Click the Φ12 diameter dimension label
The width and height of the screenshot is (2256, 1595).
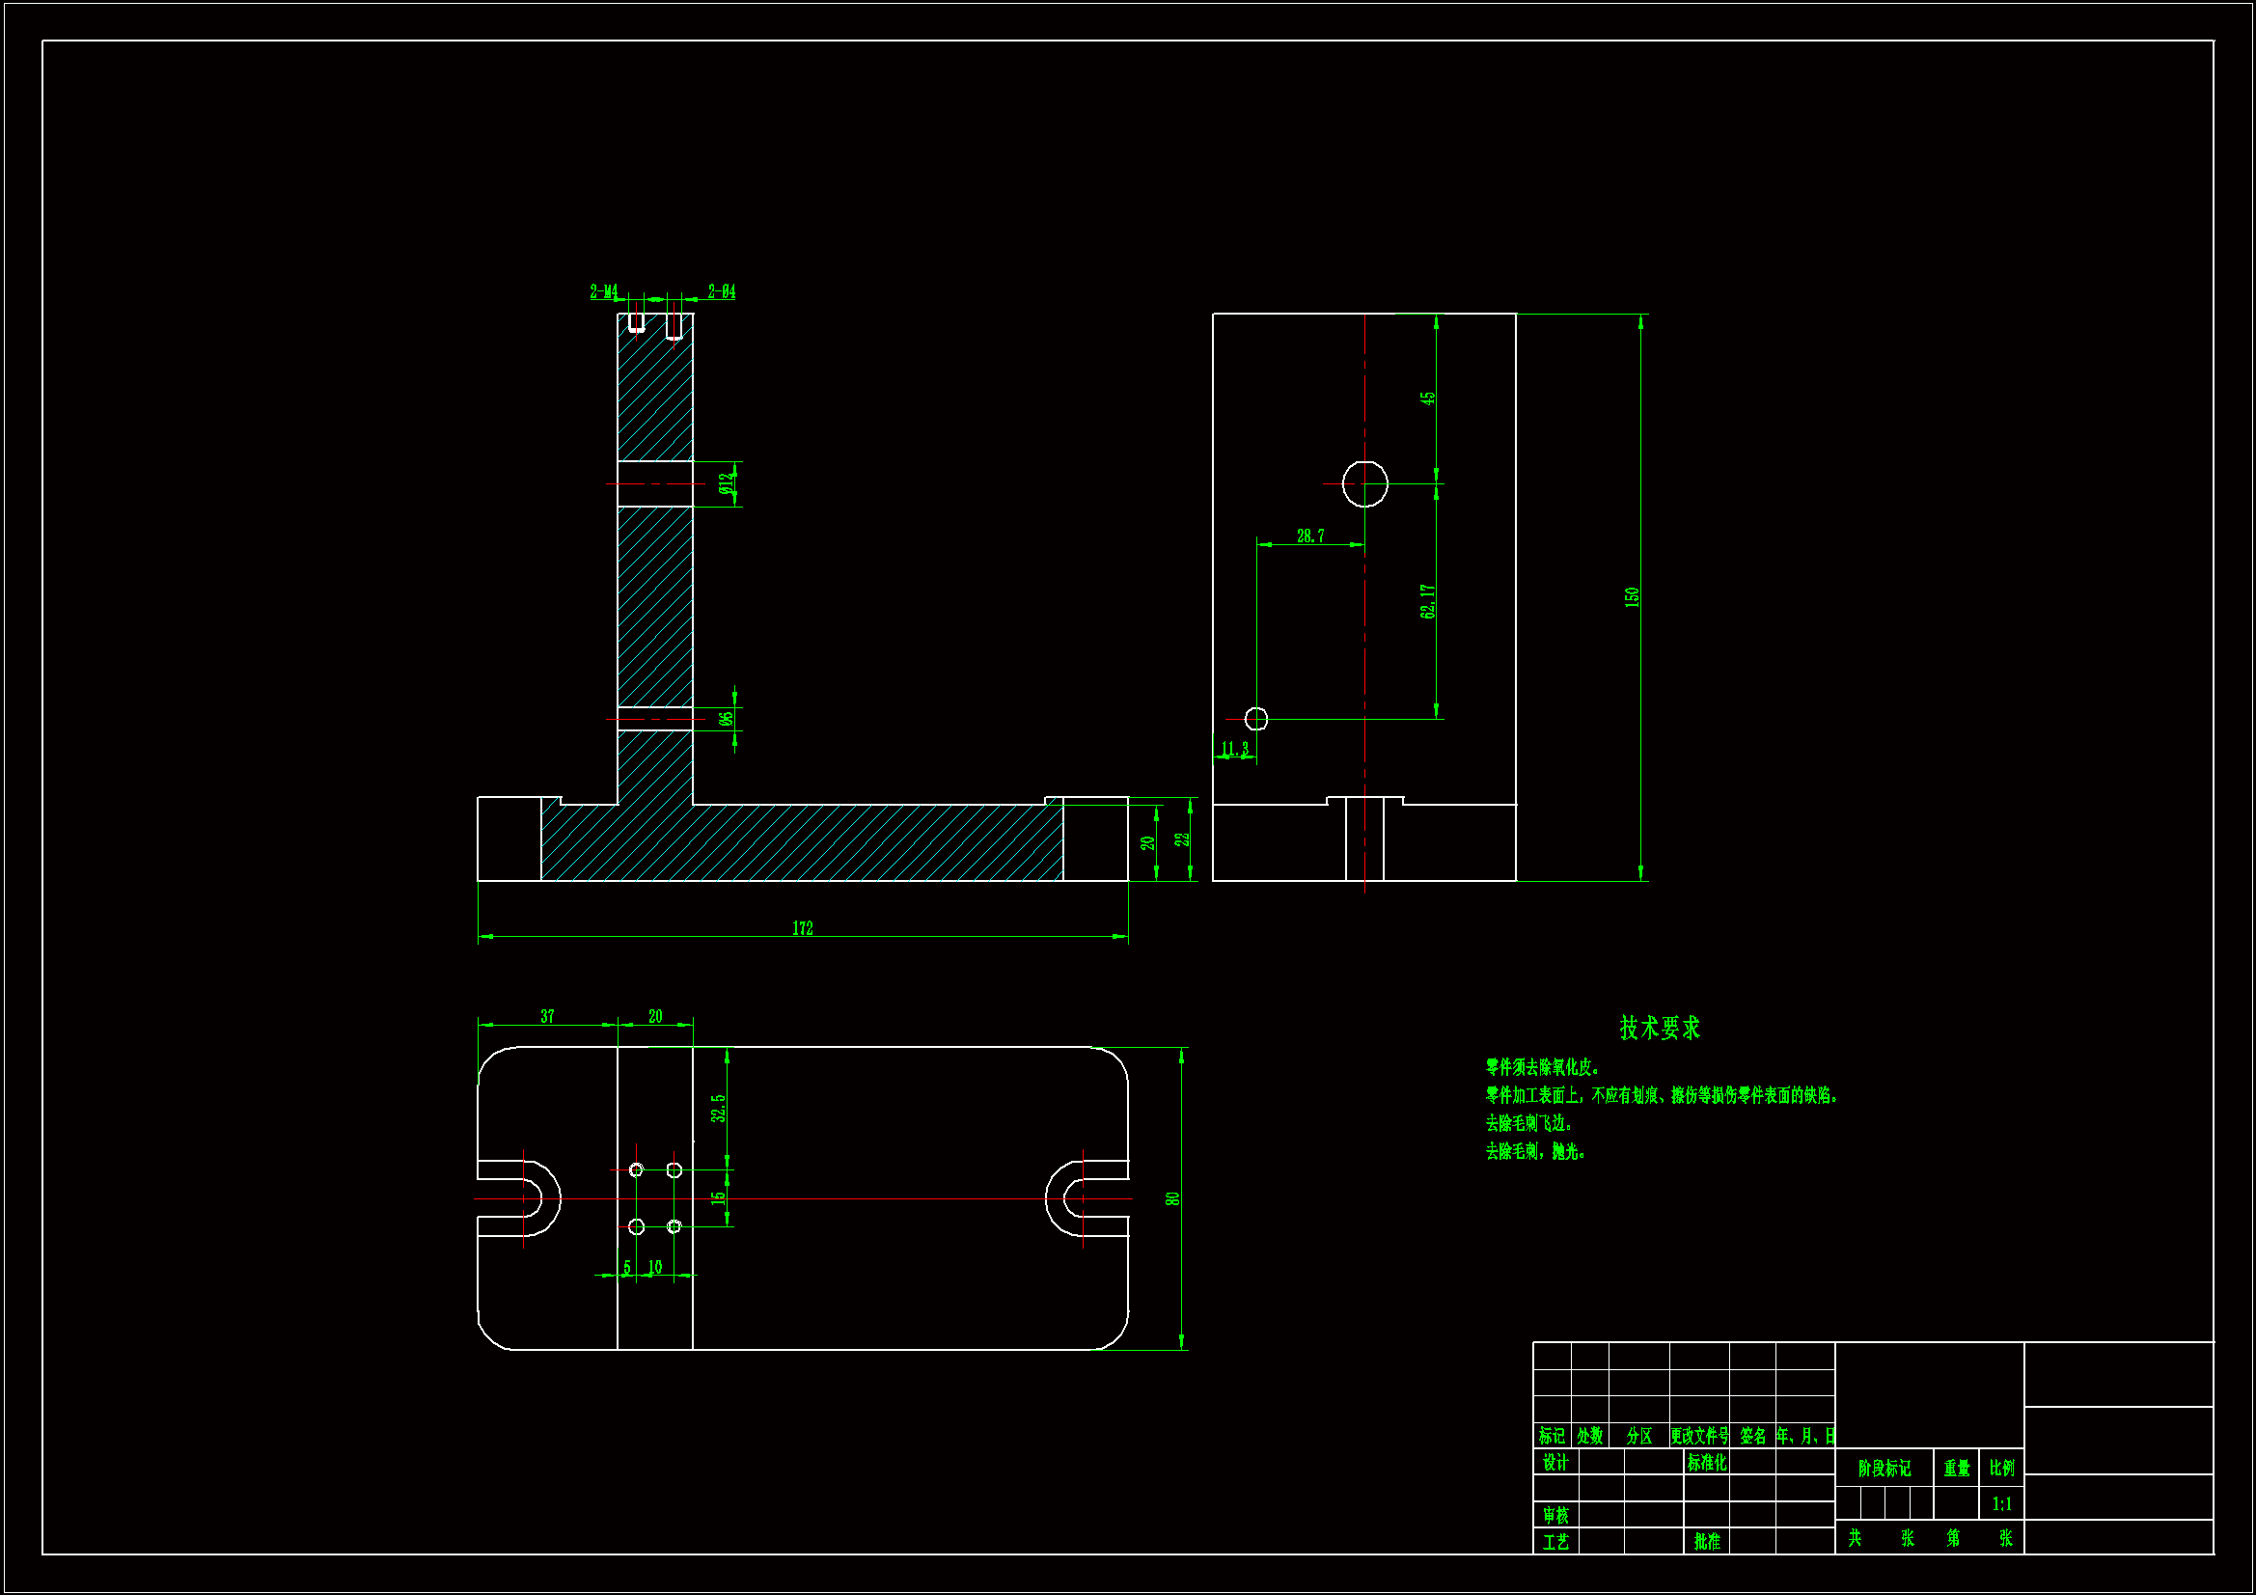pyautogui.click(x=726, y=483)
